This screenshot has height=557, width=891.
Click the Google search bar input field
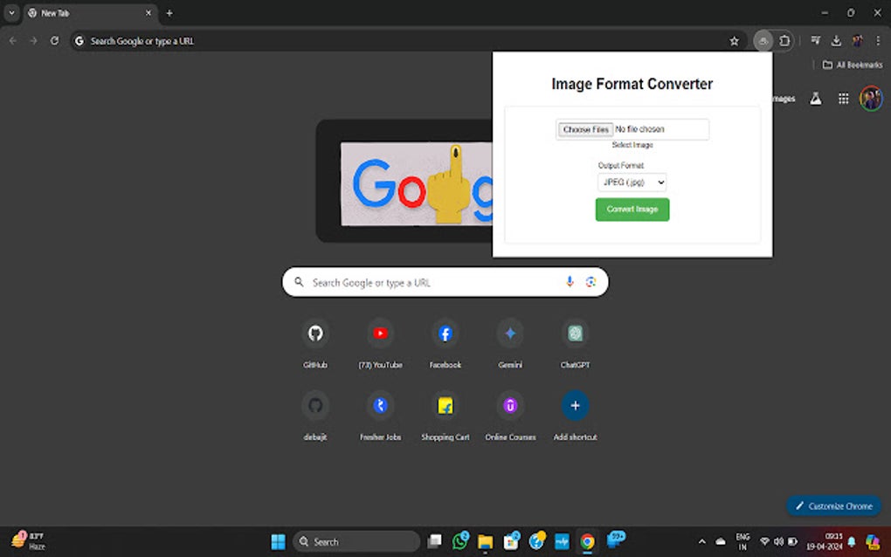point(437,281)
